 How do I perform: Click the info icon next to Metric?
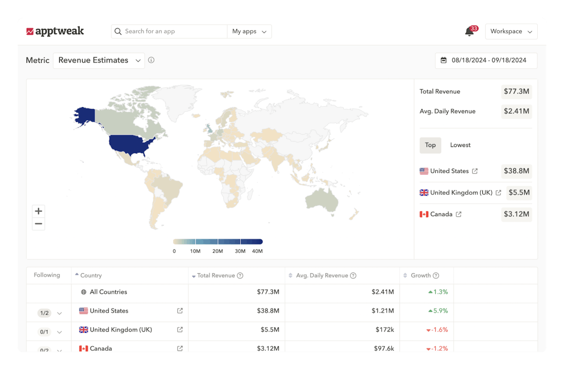coord(151,60)
